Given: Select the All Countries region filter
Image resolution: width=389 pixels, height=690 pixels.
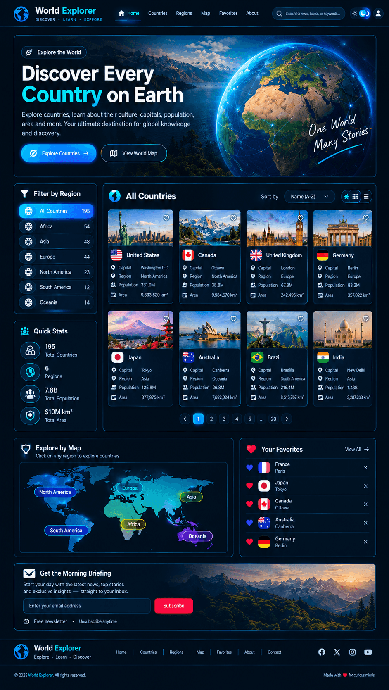Looking at the screenshot, I should [x=56, y=211].
